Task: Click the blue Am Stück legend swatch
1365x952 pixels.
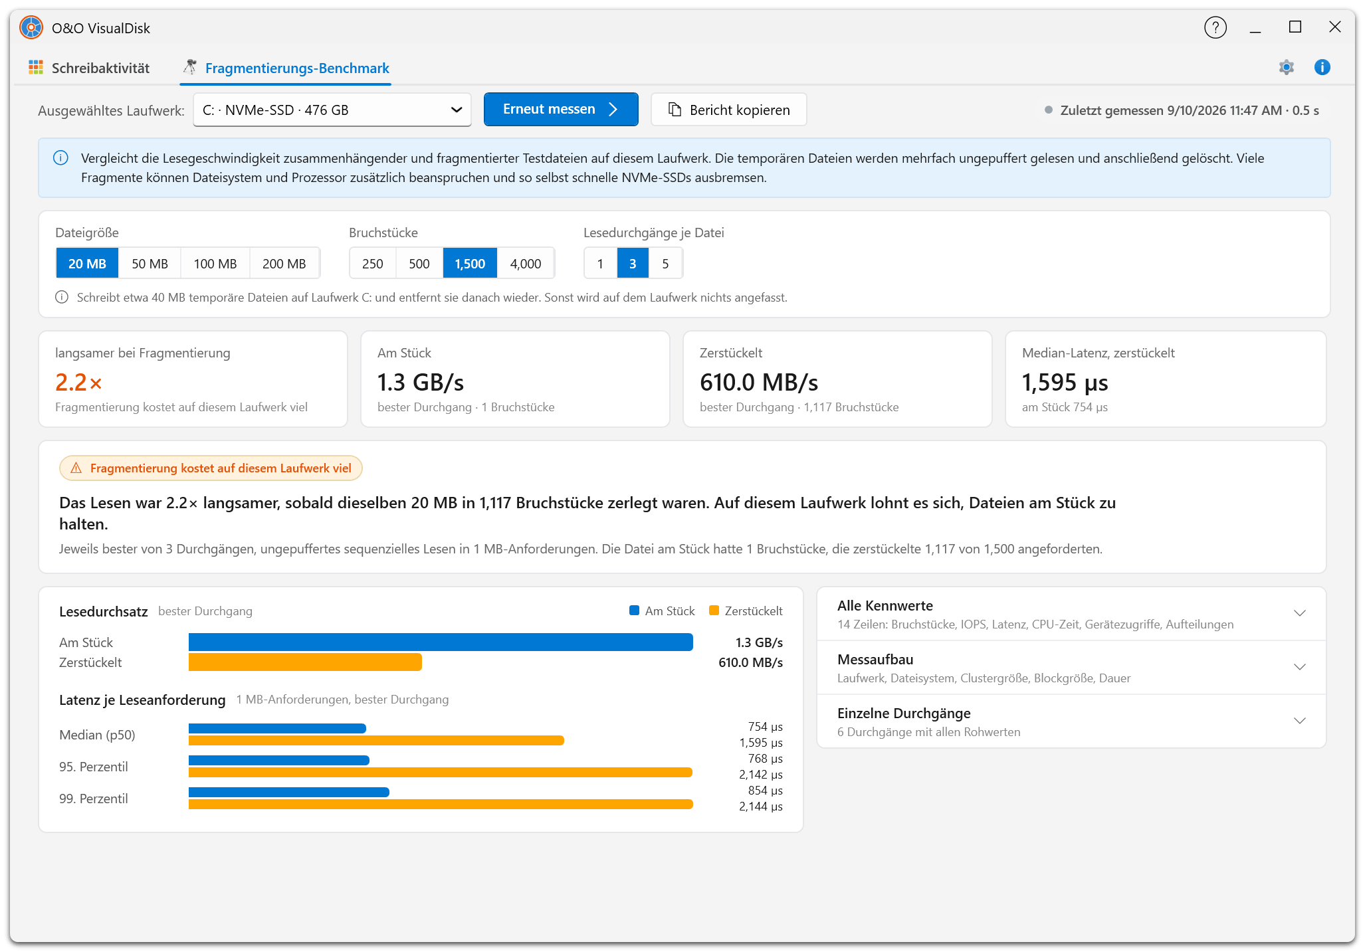Action: 634,611
